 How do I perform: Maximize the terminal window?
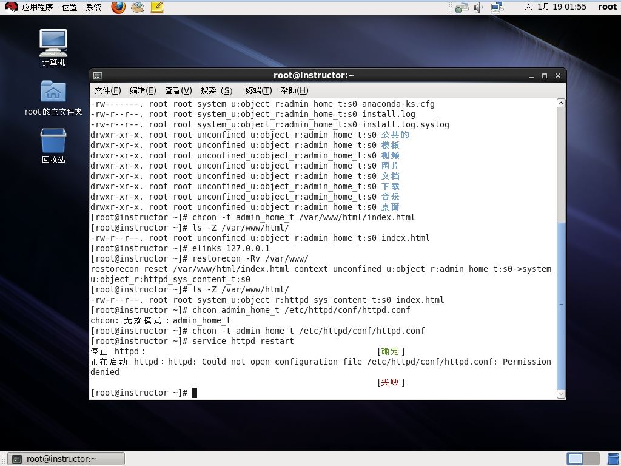pos(545,76)
